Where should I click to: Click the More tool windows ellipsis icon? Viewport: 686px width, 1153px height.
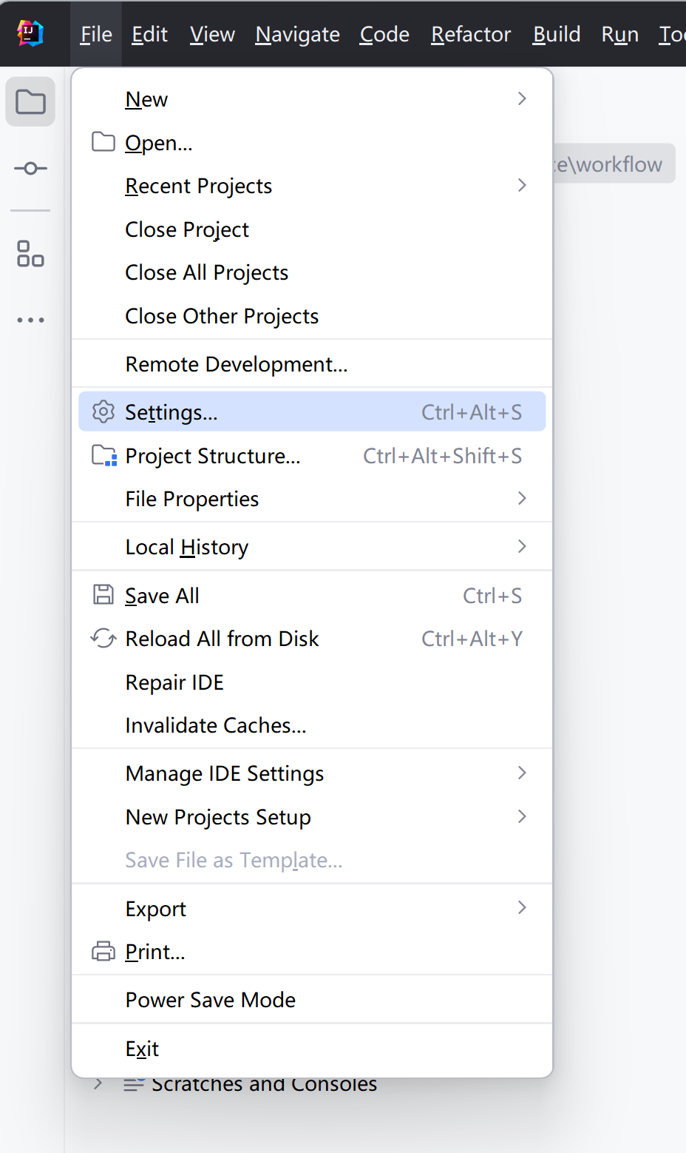pyautogui.click(x=30, y=320)
